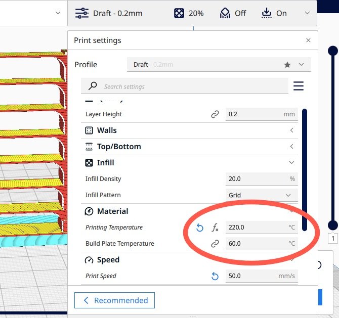Switch back to Recommended settings
Image resolution: width=339 pixels, height=318 pixels.
115,300
